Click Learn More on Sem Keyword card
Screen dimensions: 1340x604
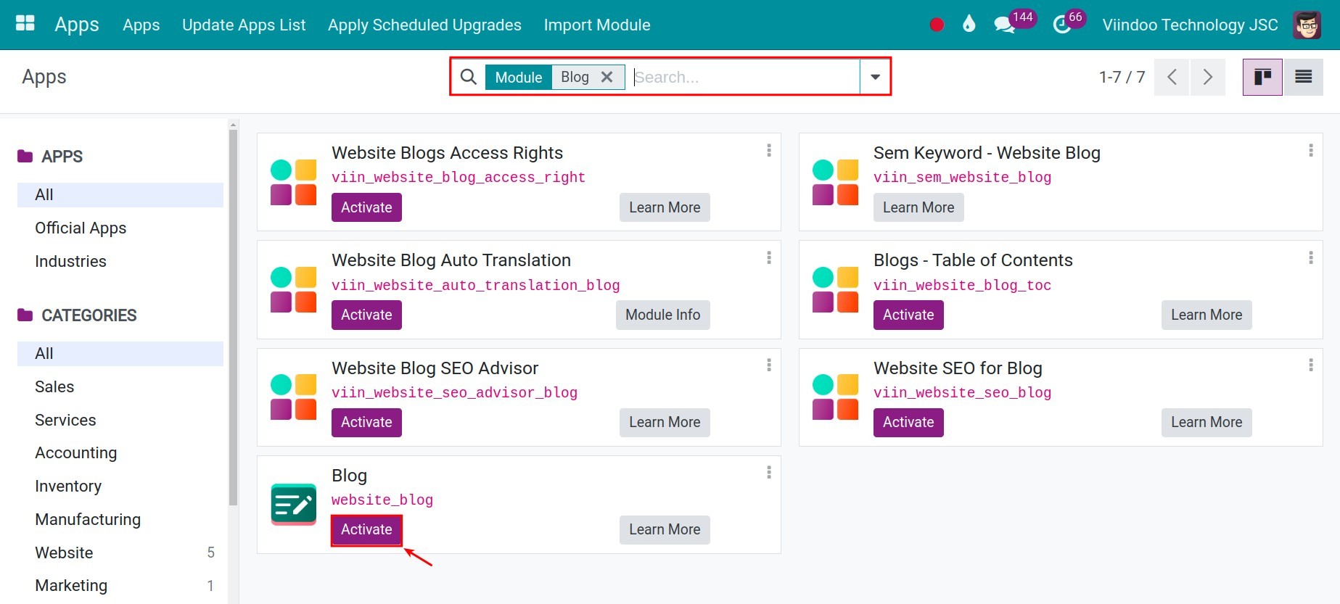coord(918,207)
